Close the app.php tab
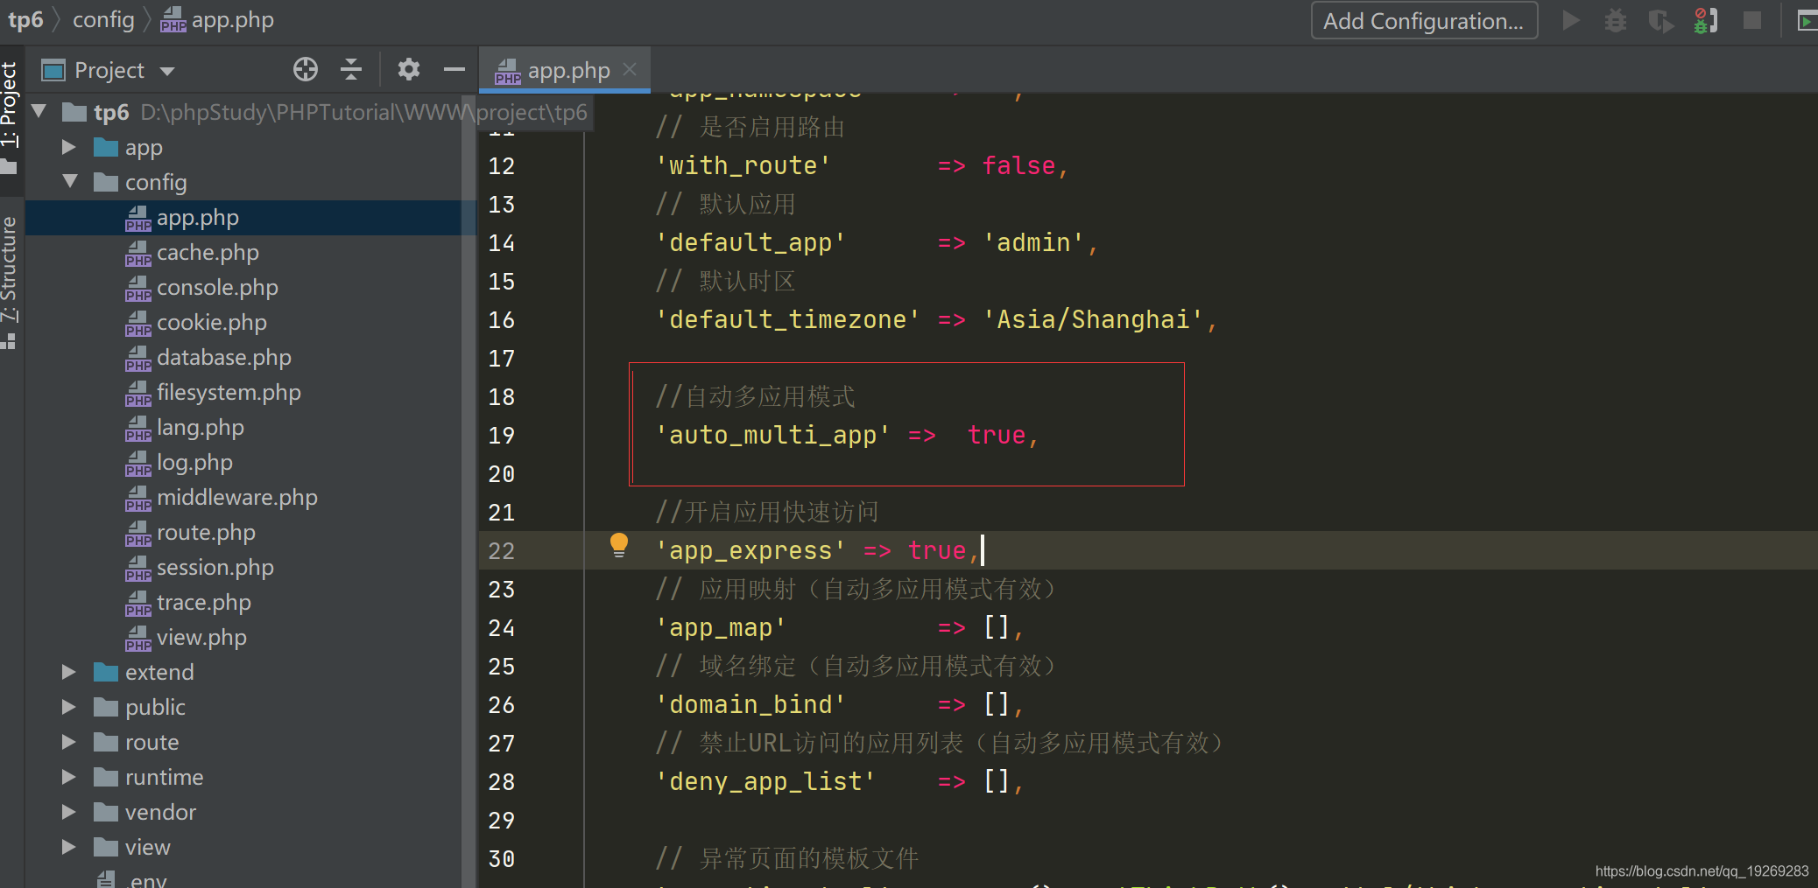Image resolution: width=1818 pixels, height=888 pixels. click(x=631, y=70)
